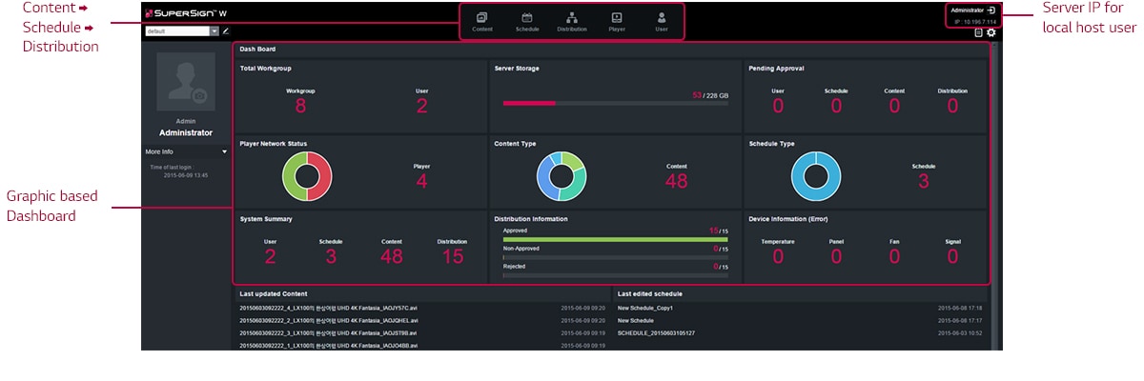
Task: Click the logout icon beside Administrator
Action: click(991, 10)
